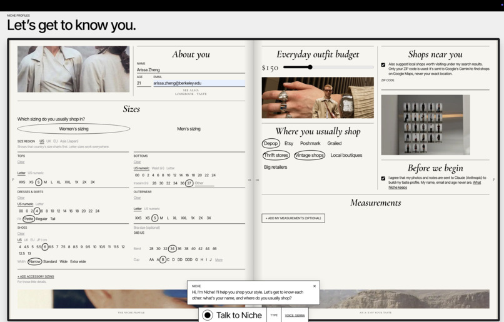
Task: Click the outfit grid wall photo
Action: pyautogui.click(x=426, y=124)
